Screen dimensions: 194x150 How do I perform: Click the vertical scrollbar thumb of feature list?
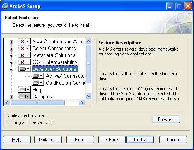(x=89, y=64)
